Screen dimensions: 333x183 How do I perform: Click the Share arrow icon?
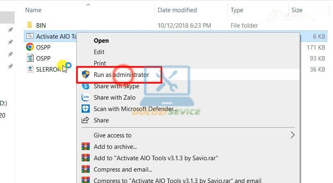click(86, 120)
